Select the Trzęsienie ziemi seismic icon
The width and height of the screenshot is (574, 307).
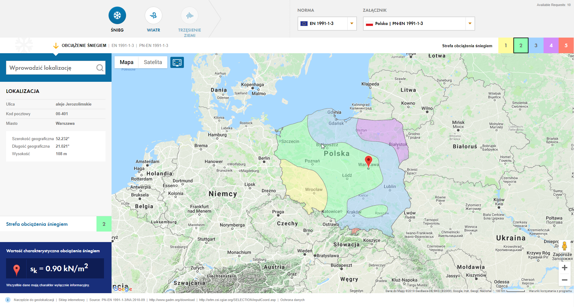tap(190, 16)
